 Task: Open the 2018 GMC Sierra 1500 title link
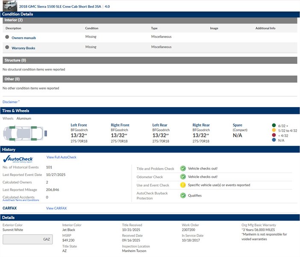click(x=61, y=7)
